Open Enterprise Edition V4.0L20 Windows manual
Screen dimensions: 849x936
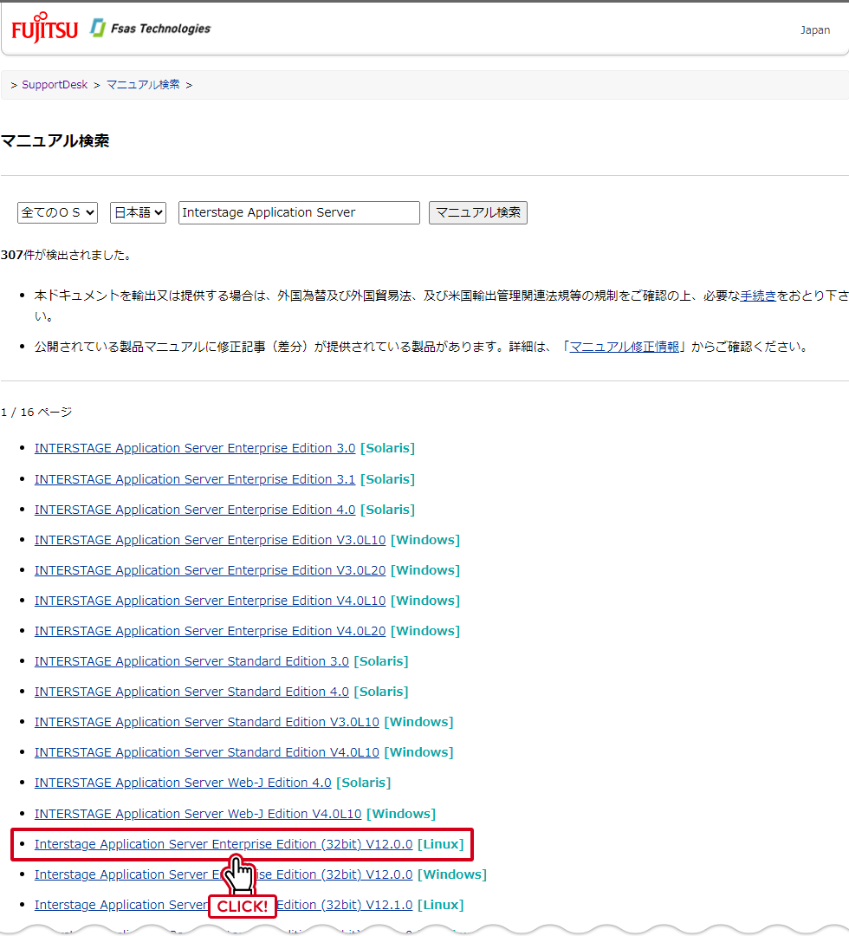210,632
